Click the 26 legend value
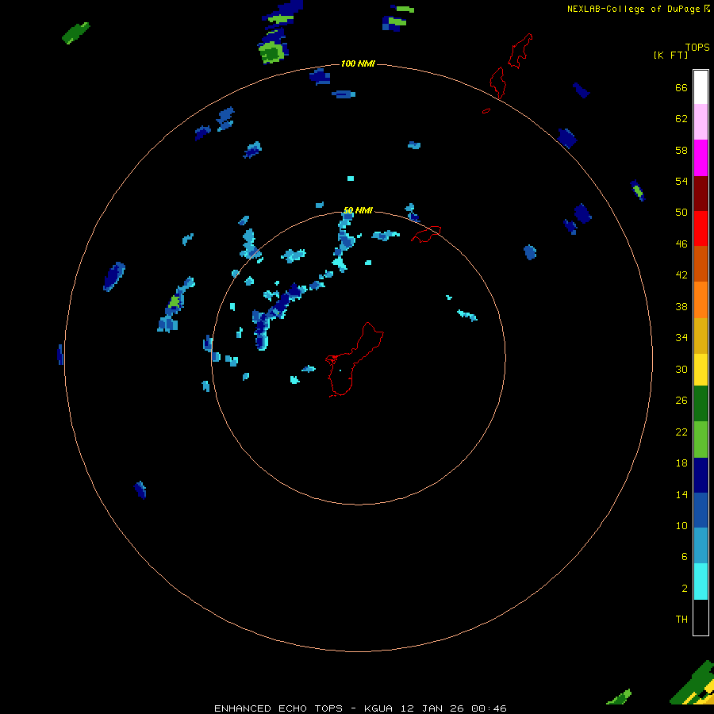The width and height of the screenshot is (714, 714). pos(681,401)
